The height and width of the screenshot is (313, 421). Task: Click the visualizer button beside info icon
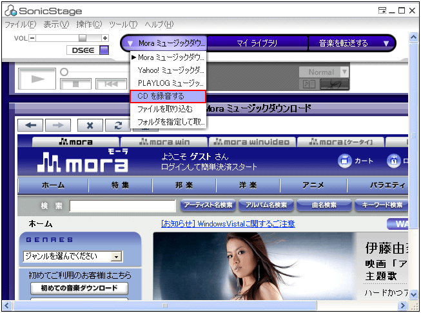pos(335,84)
